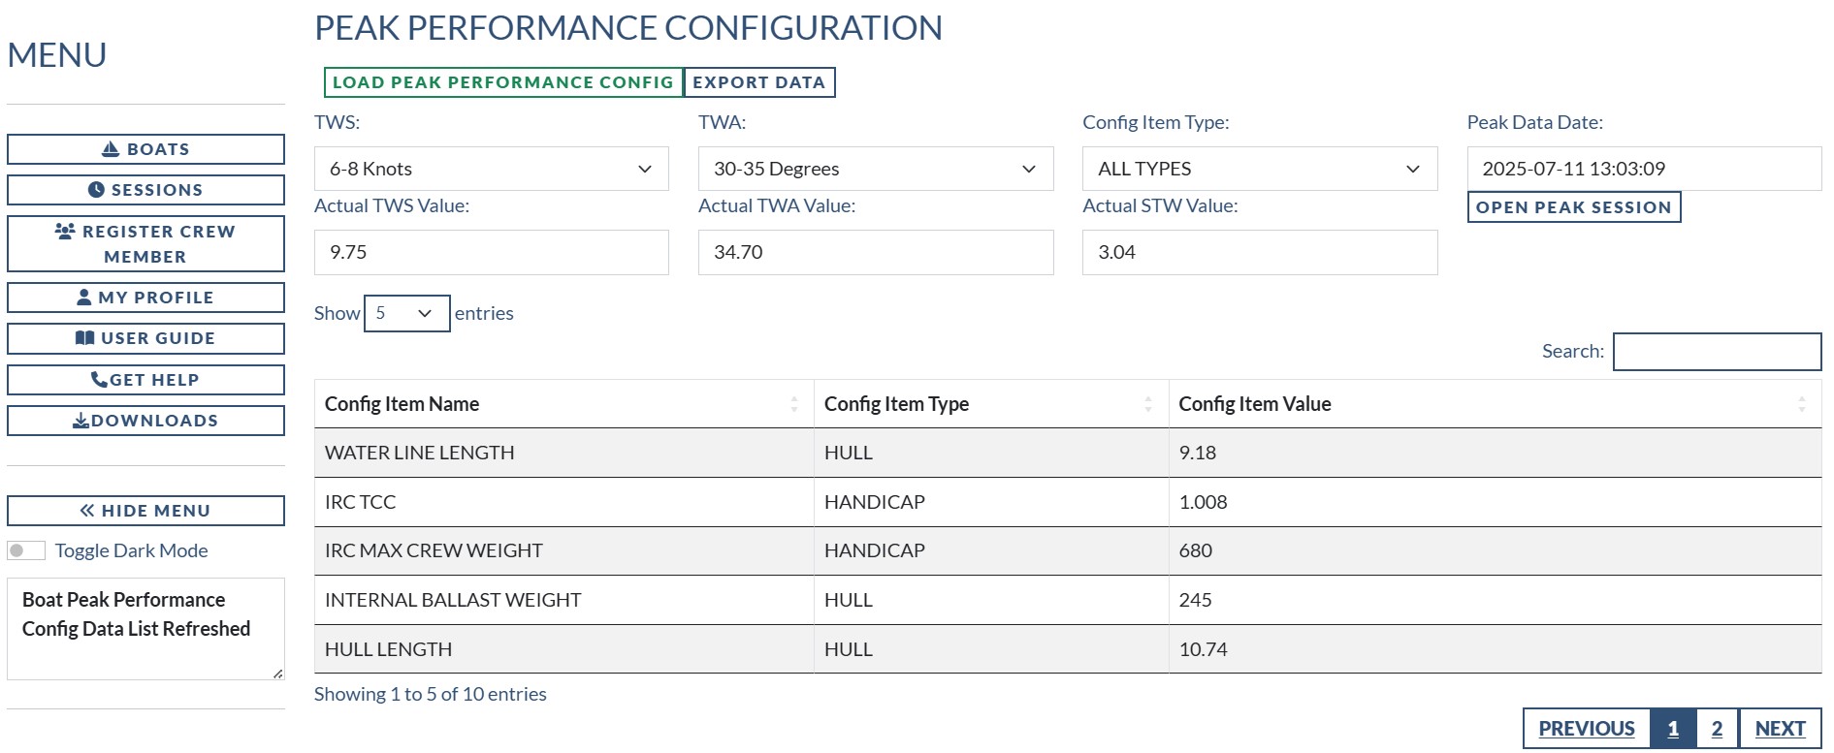Viewport: 1834px width, 753px height.
Task: Click the person icon next to My Profile
Action: point(84,298)
